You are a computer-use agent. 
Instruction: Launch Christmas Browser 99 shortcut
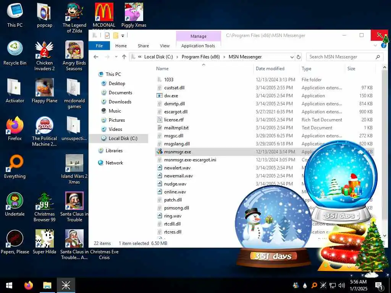point(44,207)
